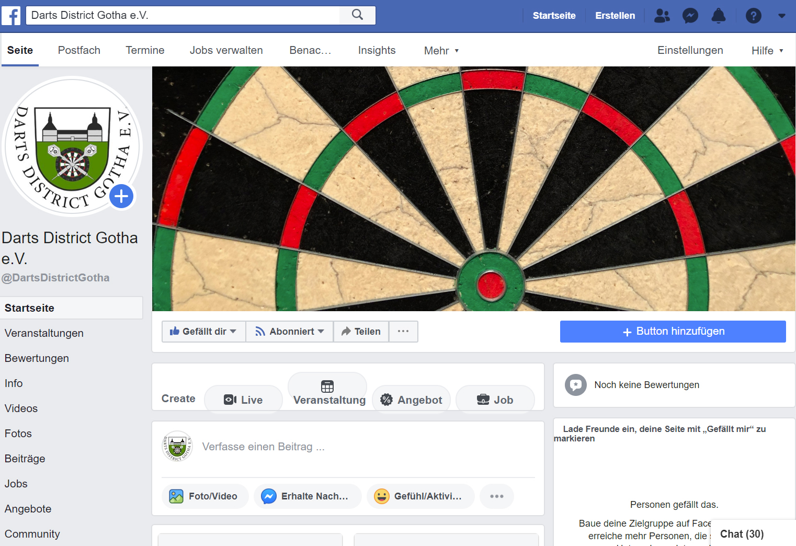Add Foto/Video to post

click(x=205, y=496)
